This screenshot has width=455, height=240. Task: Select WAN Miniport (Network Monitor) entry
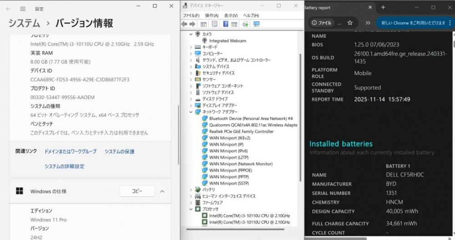tap(238, 164)
